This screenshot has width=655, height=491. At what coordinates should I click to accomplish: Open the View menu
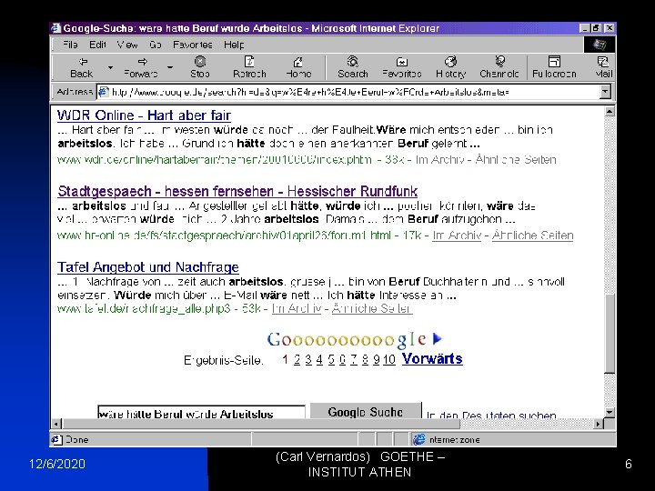[127, 45]
